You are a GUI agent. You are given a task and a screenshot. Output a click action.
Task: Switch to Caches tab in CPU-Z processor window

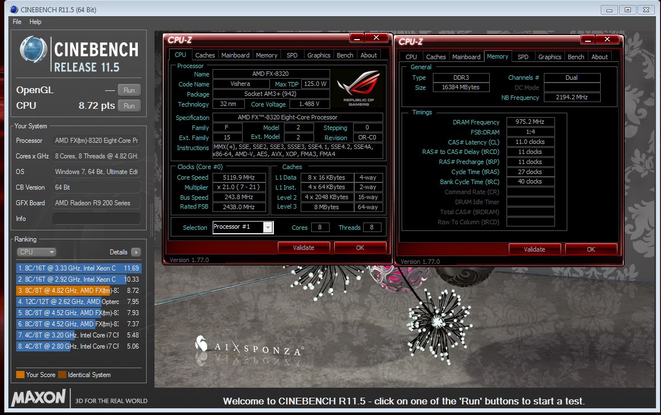[205, 55]
